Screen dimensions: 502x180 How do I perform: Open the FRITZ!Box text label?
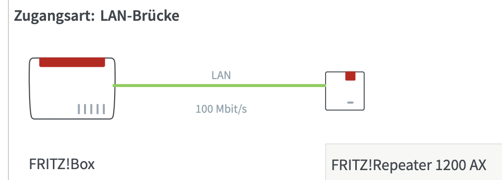click(x=62, y=164)
